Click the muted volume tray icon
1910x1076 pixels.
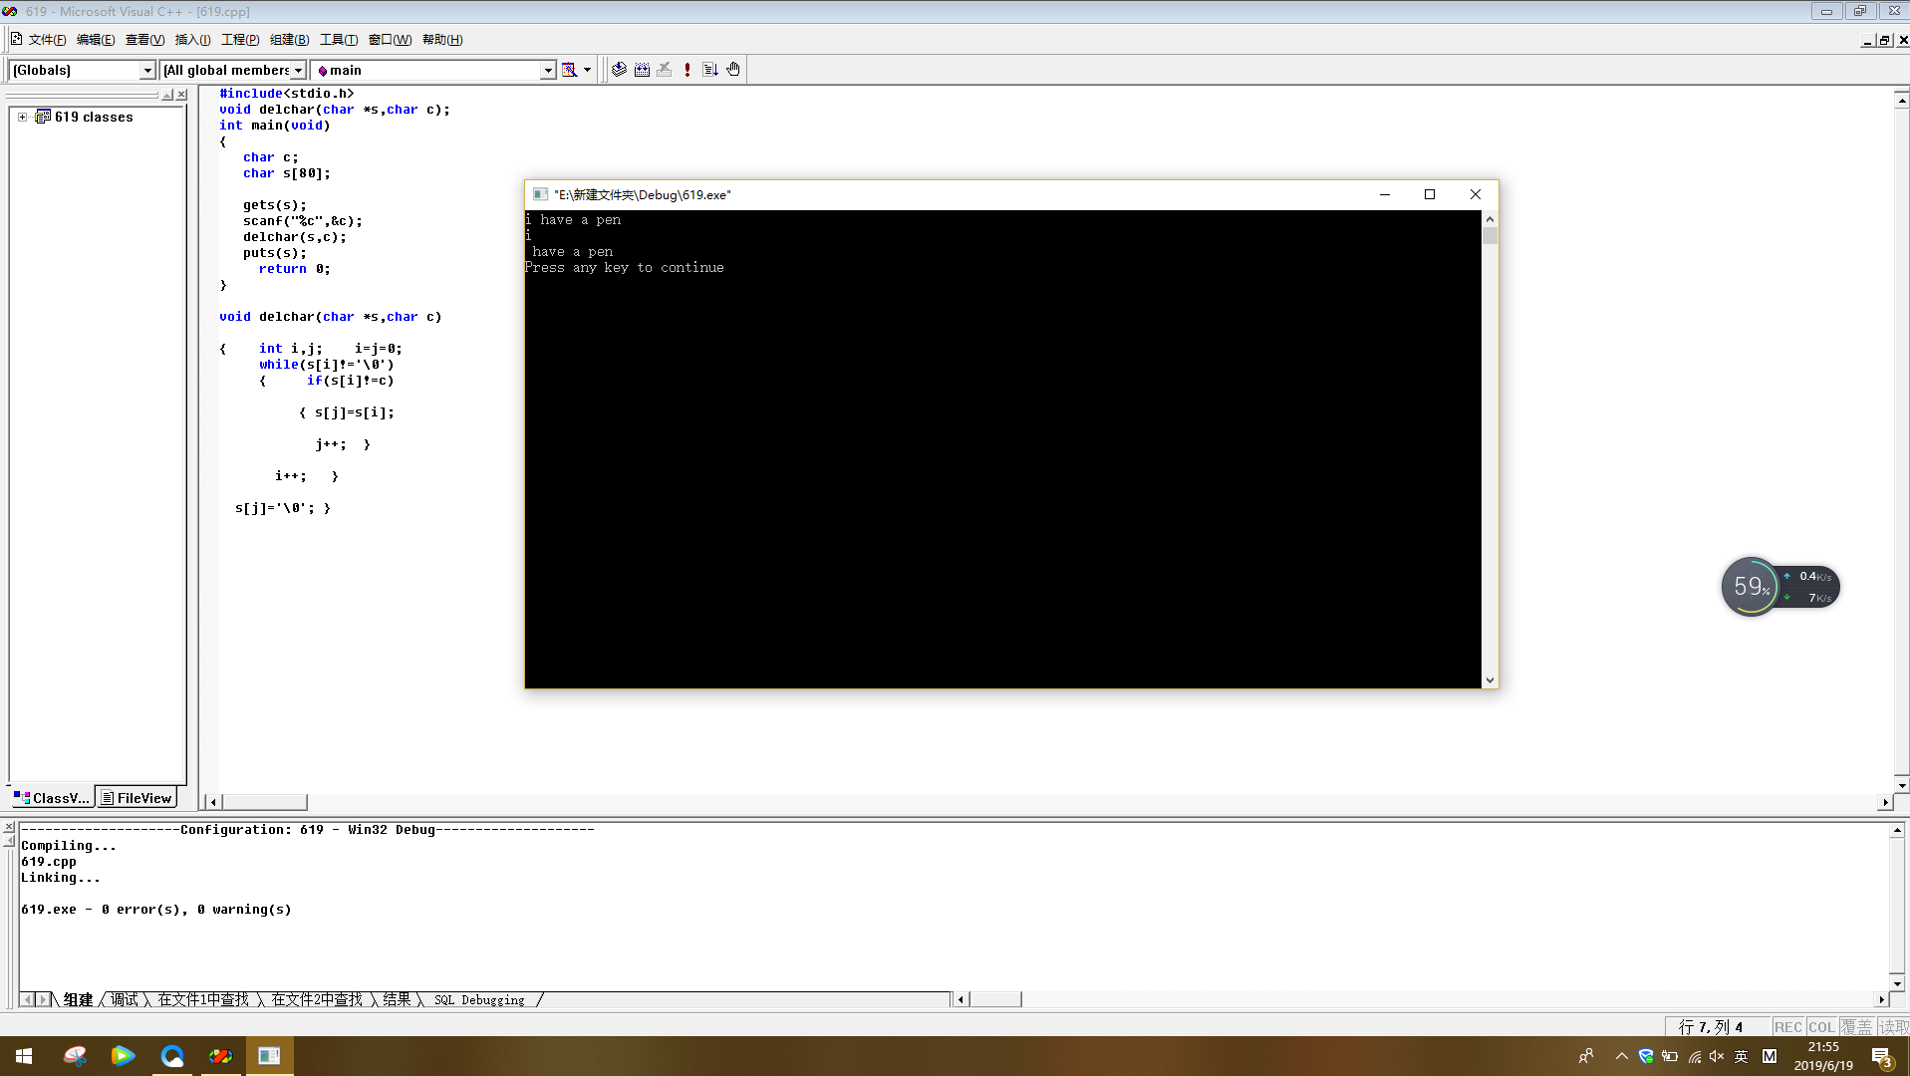(x=1717, y=1056)
